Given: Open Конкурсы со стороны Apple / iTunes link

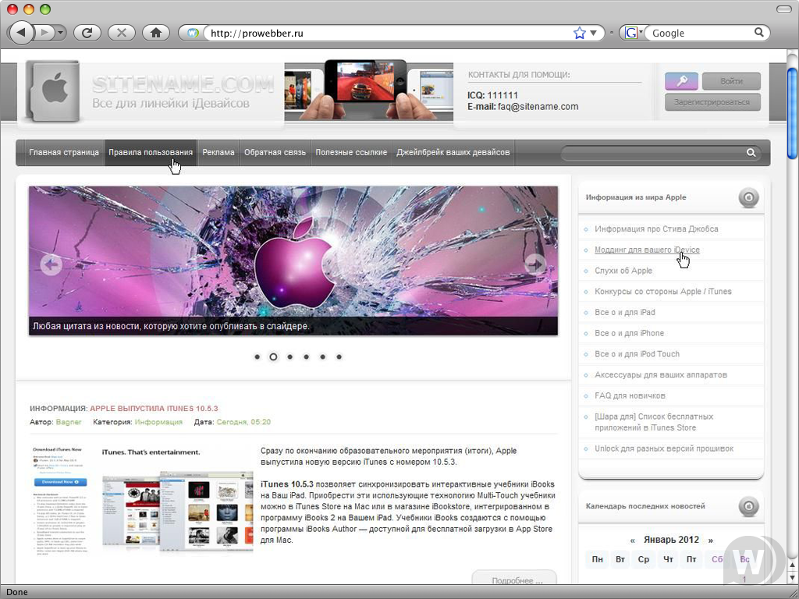Looking at the screenshot, I should point(663,292).
